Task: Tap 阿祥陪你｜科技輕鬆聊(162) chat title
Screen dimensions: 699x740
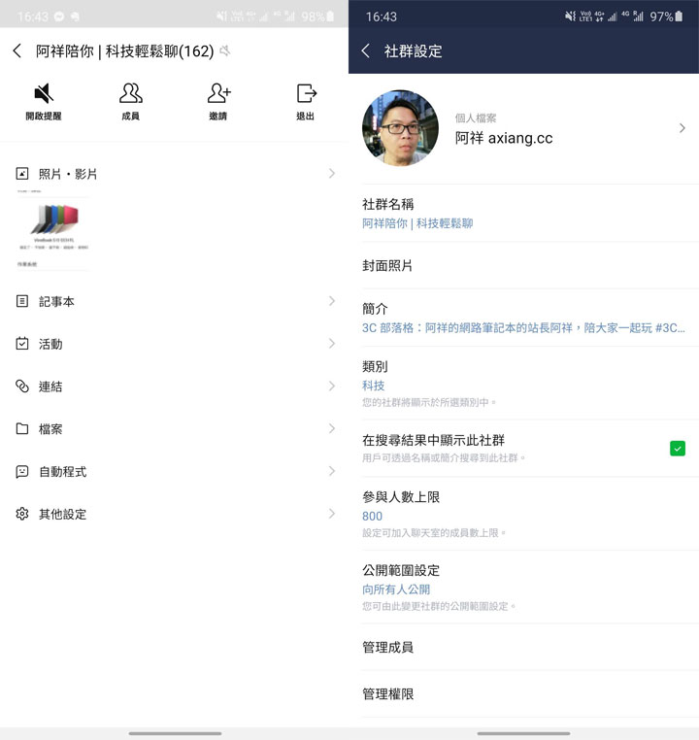Action: pyautogui.click(x=124, y=50)
